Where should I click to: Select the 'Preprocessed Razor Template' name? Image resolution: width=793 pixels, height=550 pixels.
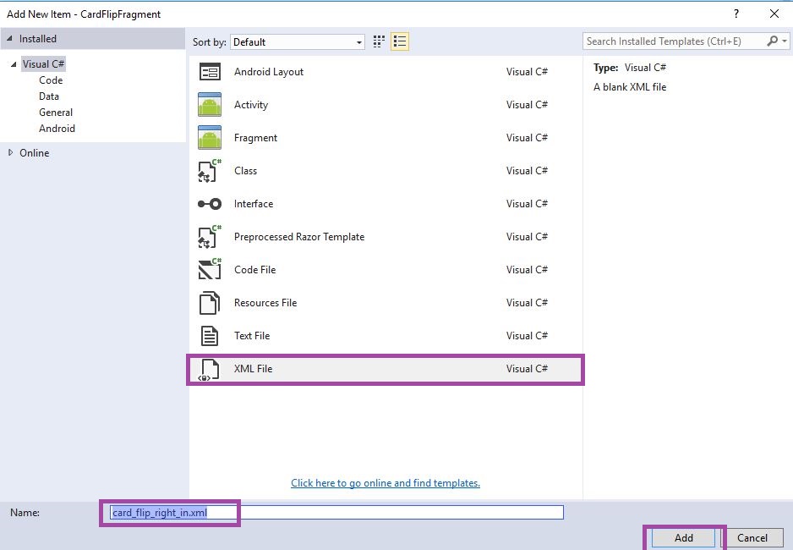coord(299,237)
